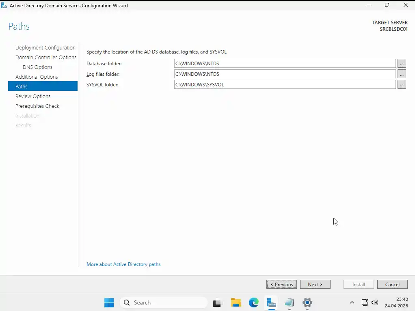Open the pinned app next to Server Manager
The image size is (415, 311).
tap(289, 302)
